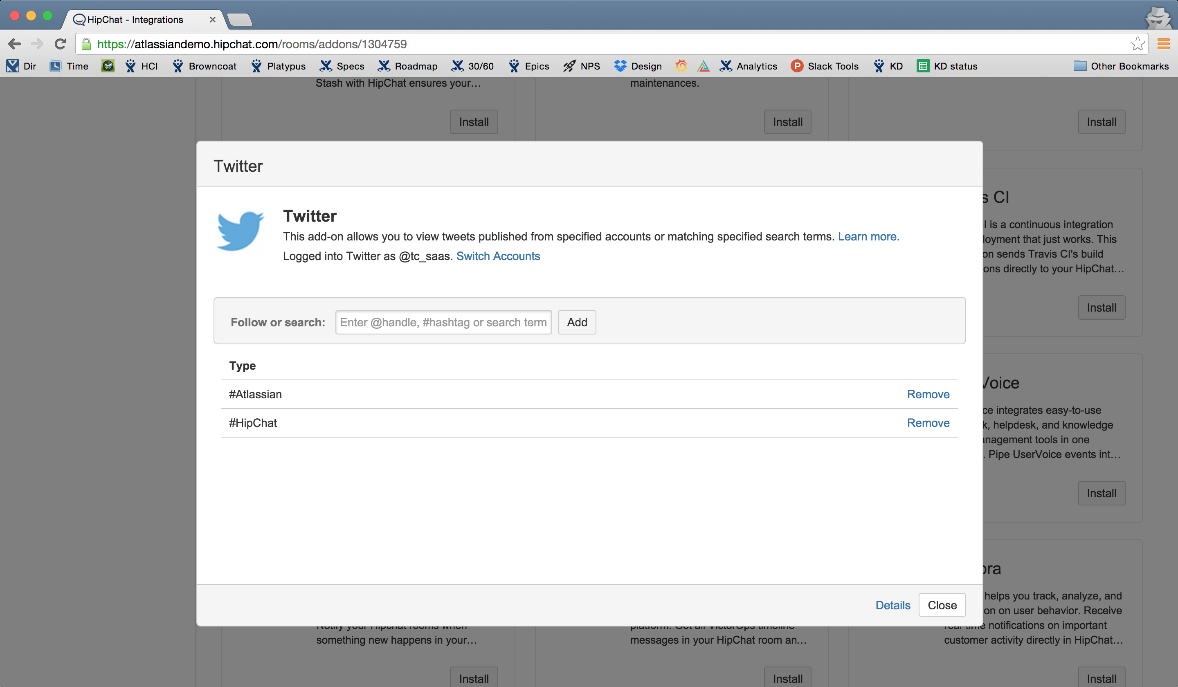Open Chrome hamburger menu icon

tap(1163, 44)
